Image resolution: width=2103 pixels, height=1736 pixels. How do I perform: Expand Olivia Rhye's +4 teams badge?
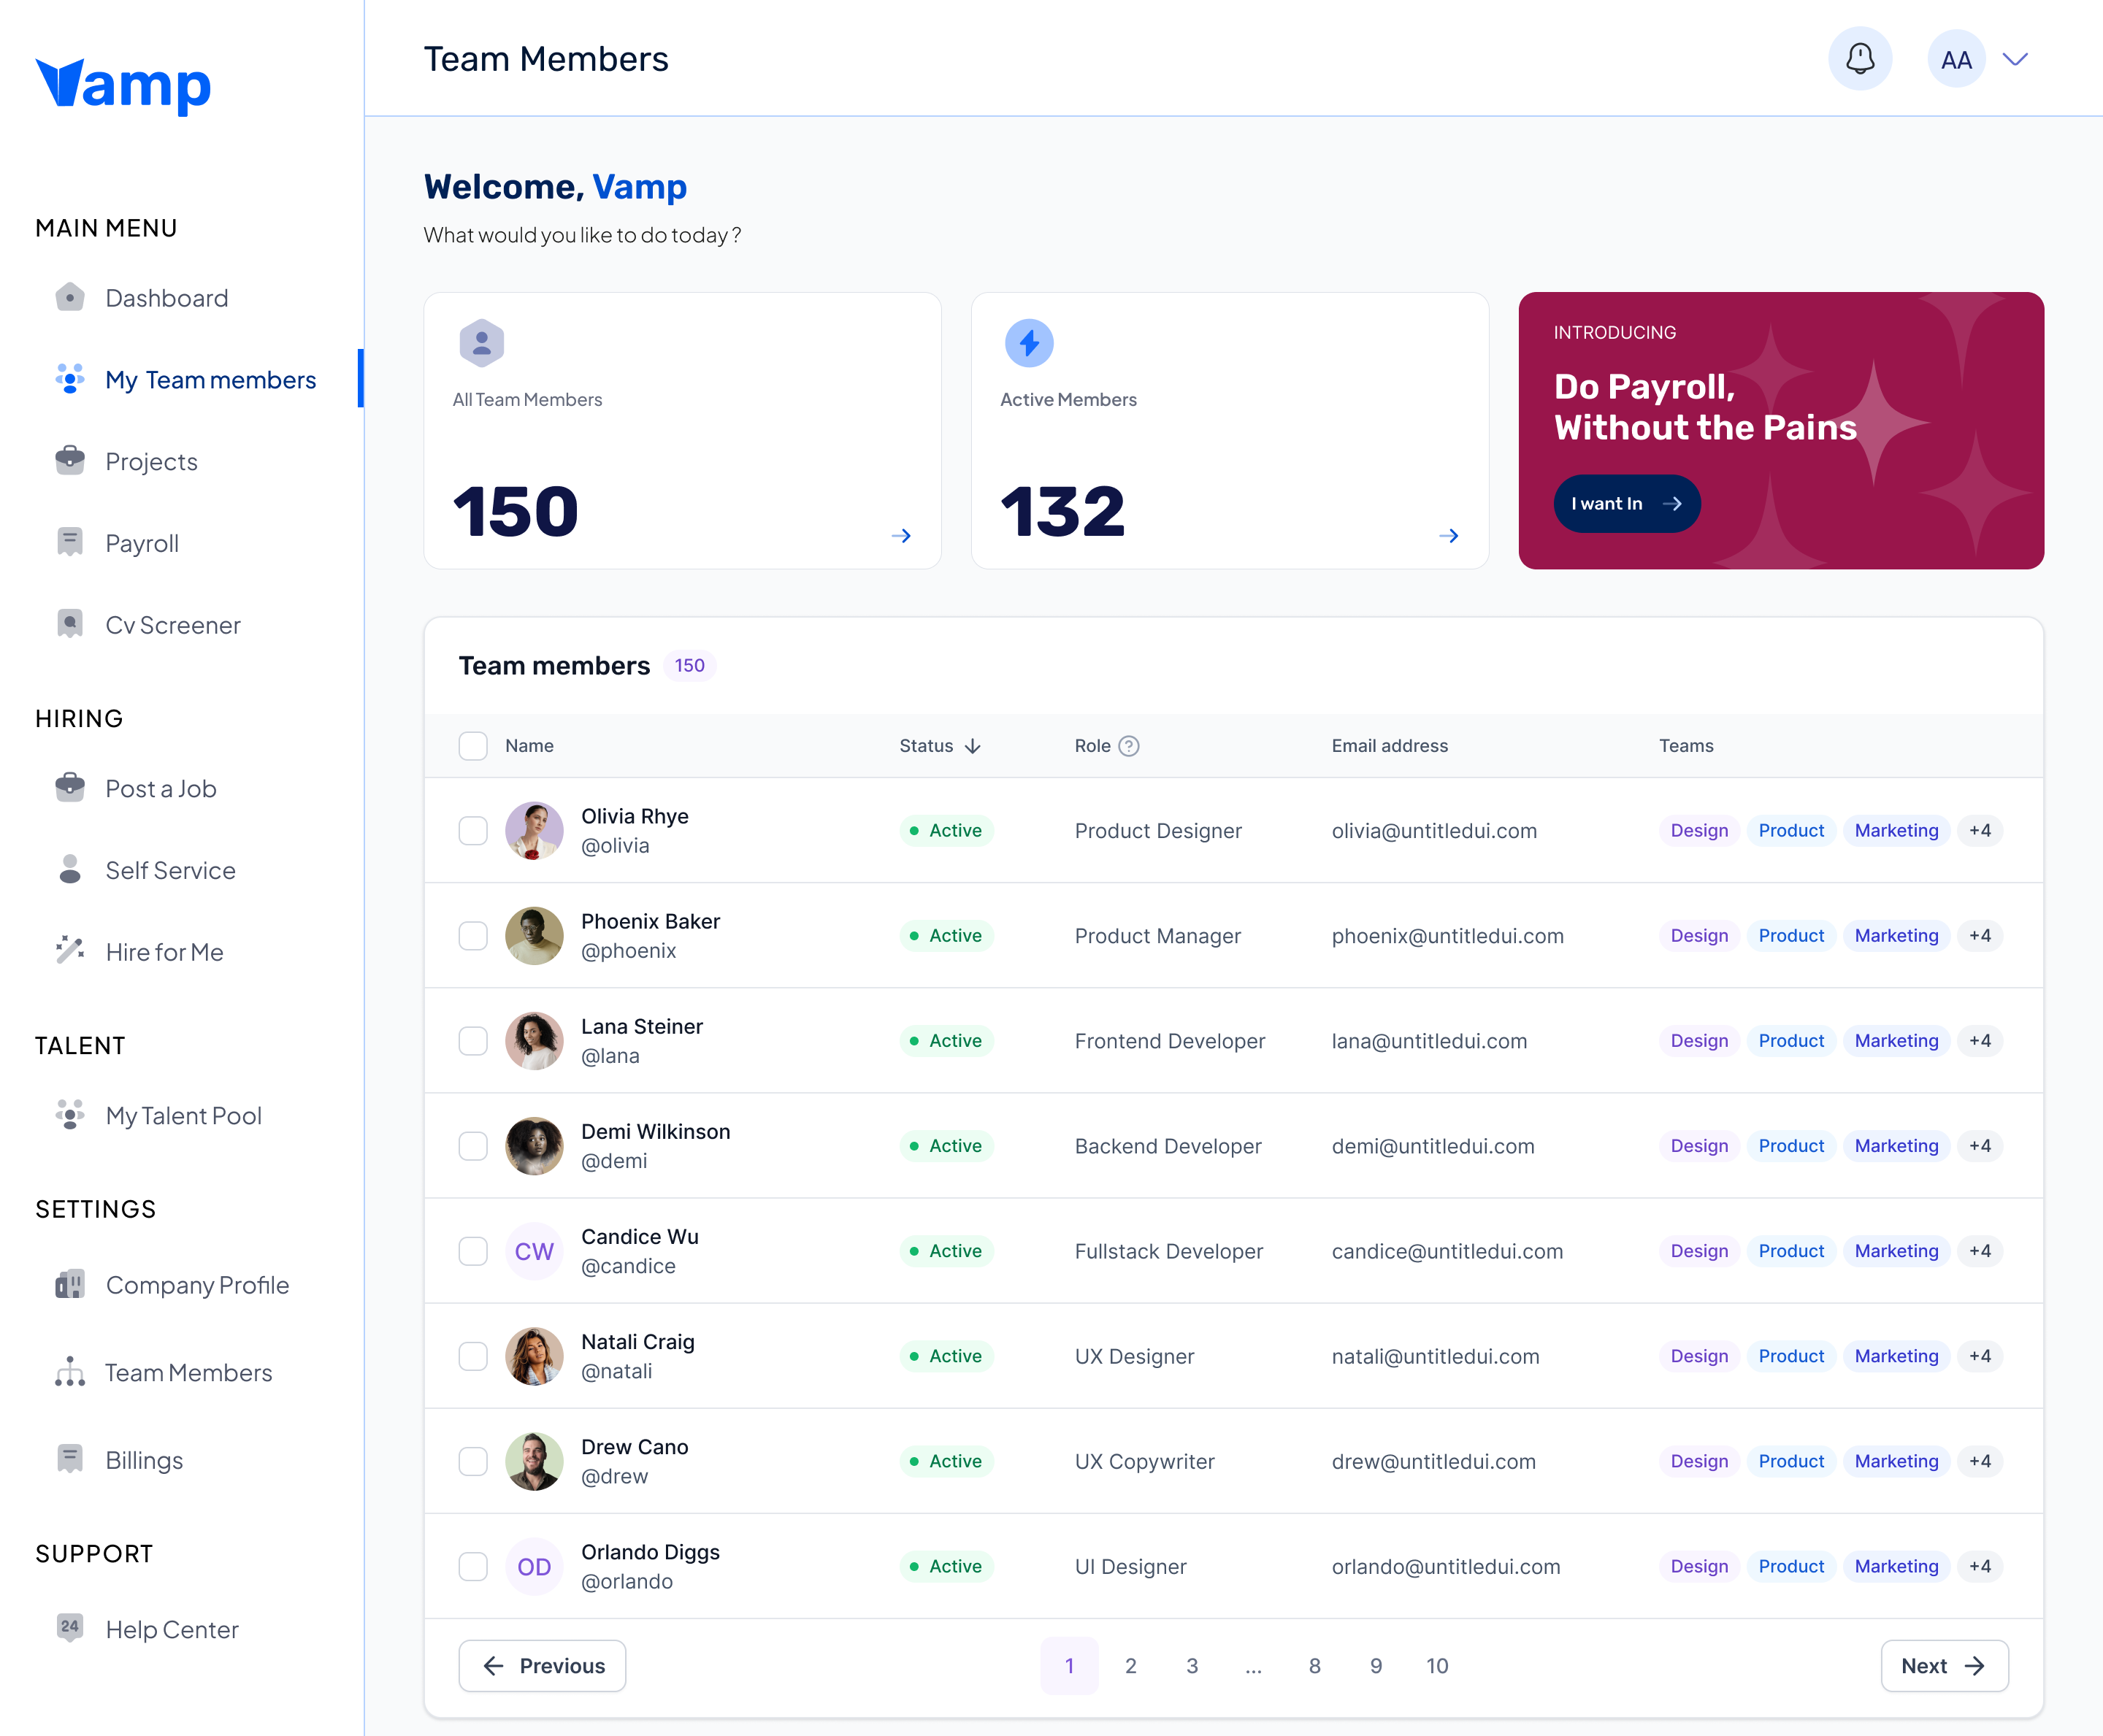(1980, 831)
